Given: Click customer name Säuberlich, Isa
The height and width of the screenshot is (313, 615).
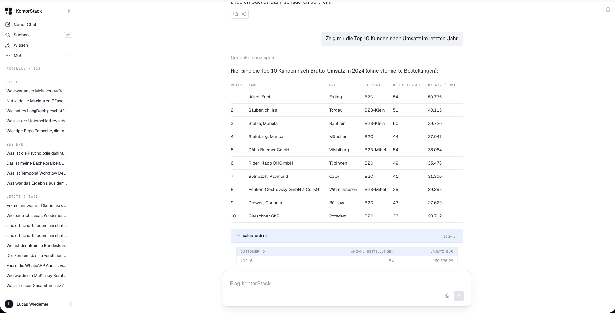Looking at the screenshot, I should (x=263, y=110).
